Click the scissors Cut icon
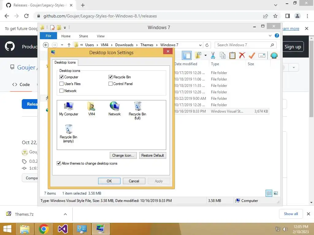314x235 pixels. (213, 55)
